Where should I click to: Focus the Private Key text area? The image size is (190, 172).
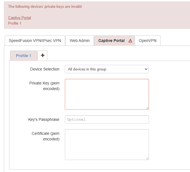[x=107, y=94]
